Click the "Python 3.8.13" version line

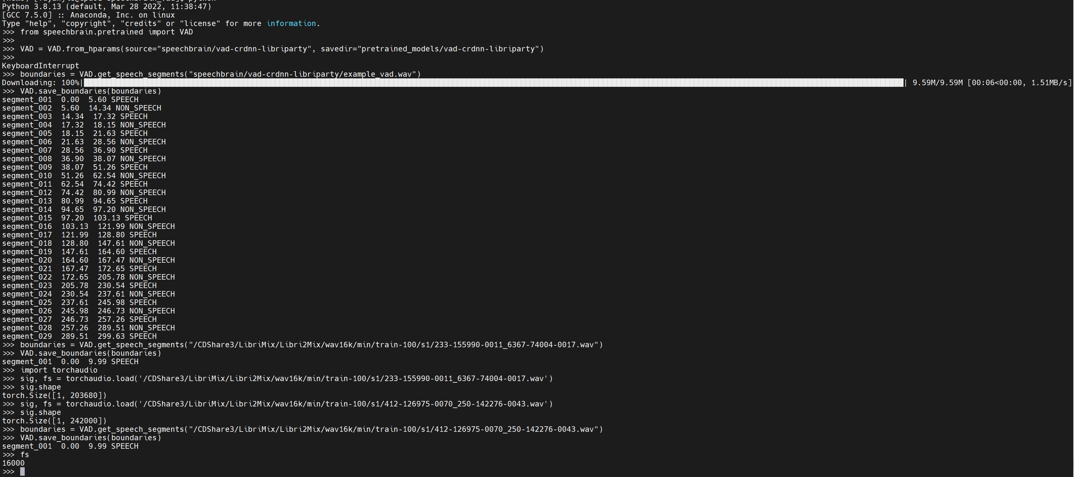(x=107, y=7)
